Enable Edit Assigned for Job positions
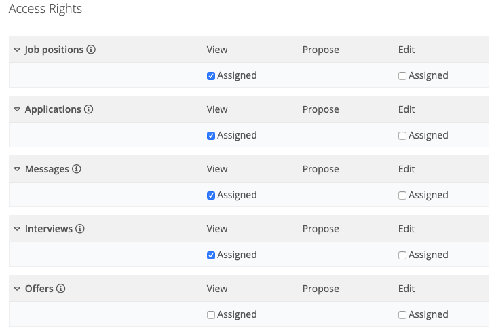This screenshot has height=332, width=494. click(402, 76)
